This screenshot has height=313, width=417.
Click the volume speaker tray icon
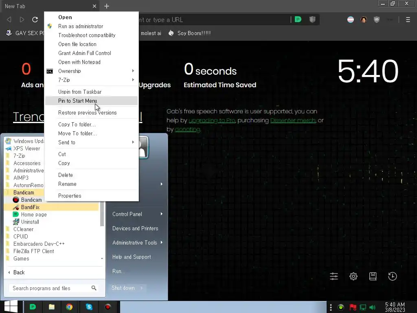372,307
